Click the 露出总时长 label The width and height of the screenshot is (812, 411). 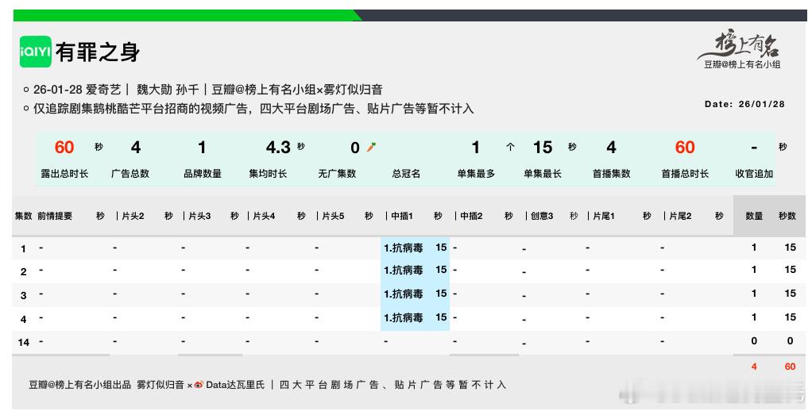(64, 174)
